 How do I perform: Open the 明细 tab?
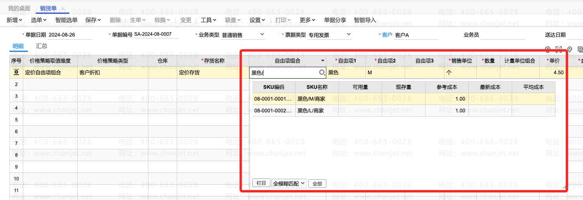pos(18,46)
